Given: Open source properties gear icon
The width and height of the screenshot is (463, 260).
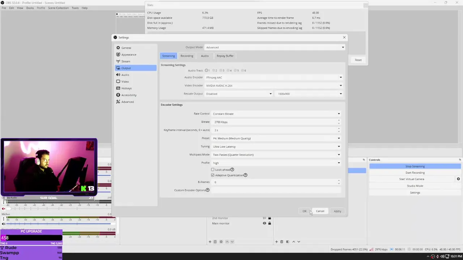Looking at the screenshot, I should (221, 242).
